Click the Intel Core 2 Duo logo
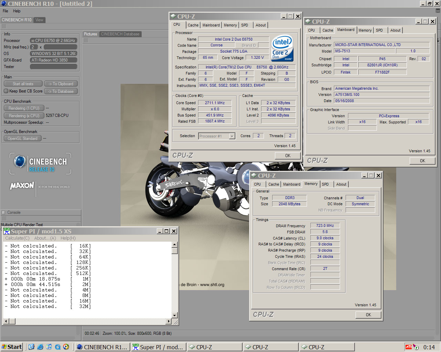Viewport: 441px width, 352px height. (283, 48)
